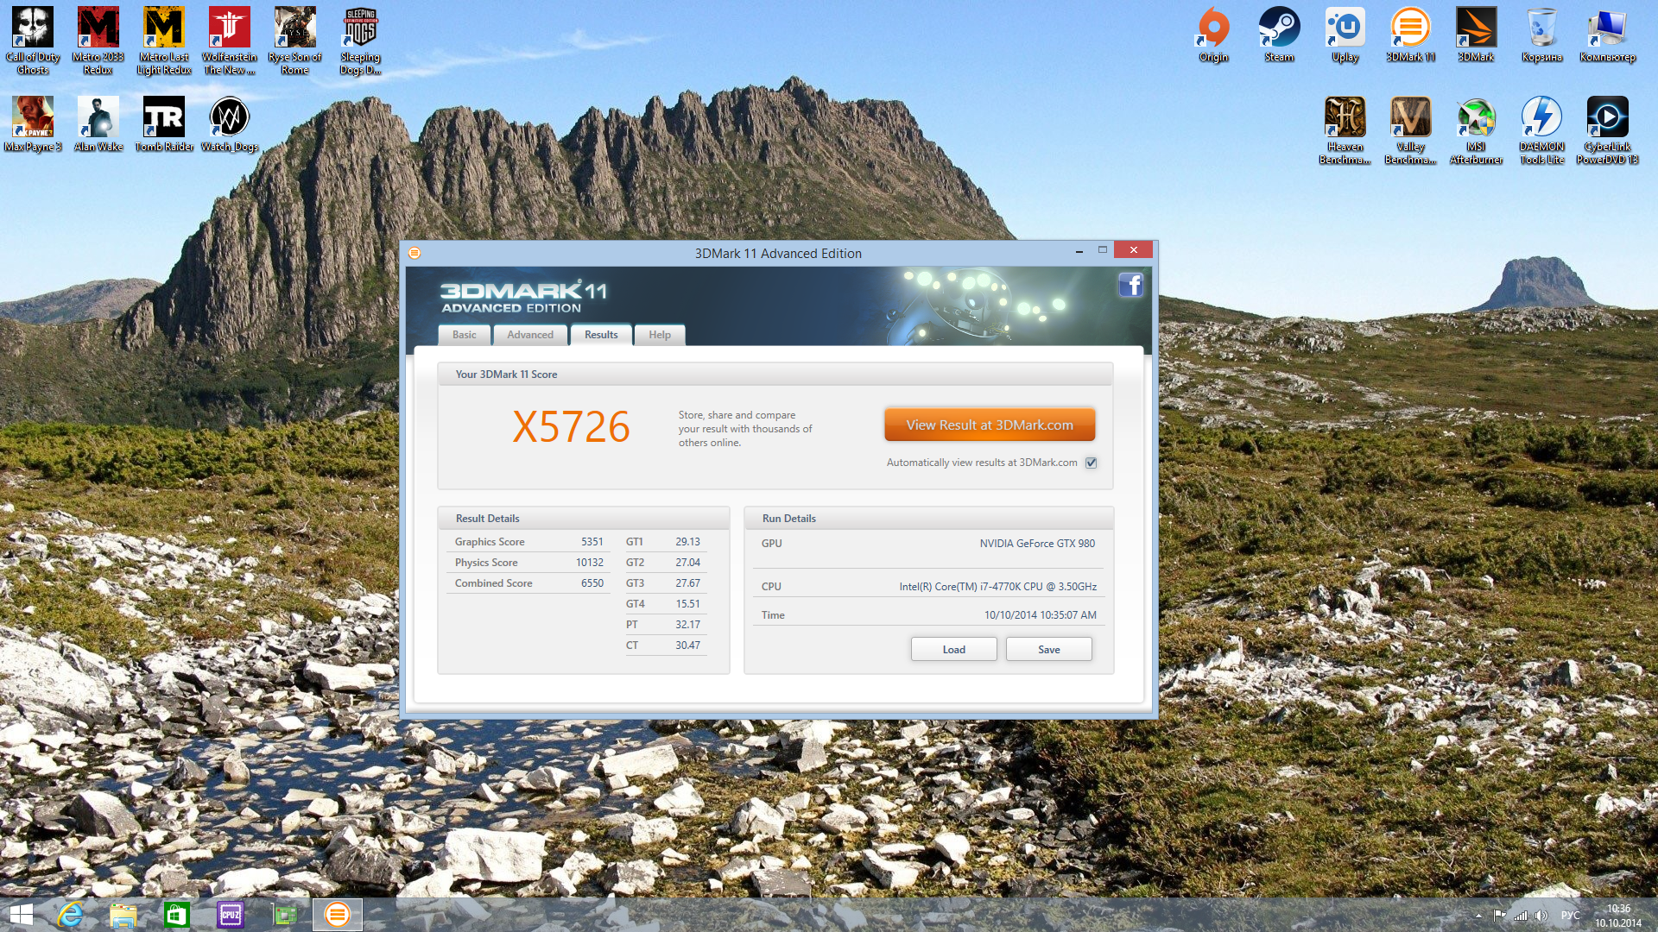Launch Tomb Raider desktop shortcut
The image size is (1658, 932).
point(164,118)
